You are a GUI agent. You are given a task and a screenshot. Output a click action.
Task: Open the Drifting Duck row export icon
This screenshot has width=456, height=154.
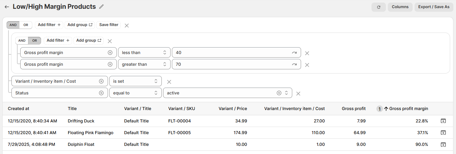pyautogui.click(x=443, y=121)
